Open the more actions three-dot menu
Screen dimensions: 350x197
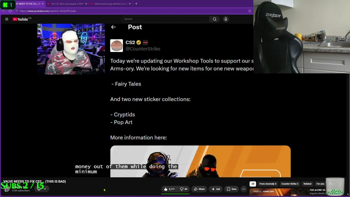click(244, 189)
